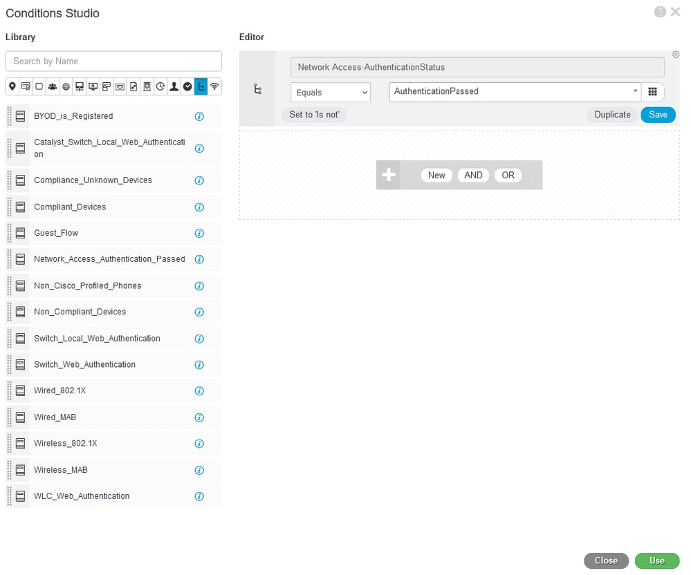Filter library by server rack icon

tap(147, 86)
